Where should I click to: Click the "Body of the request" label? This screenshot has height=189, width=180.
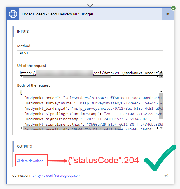pyautogui.click(x=34, y=85)
